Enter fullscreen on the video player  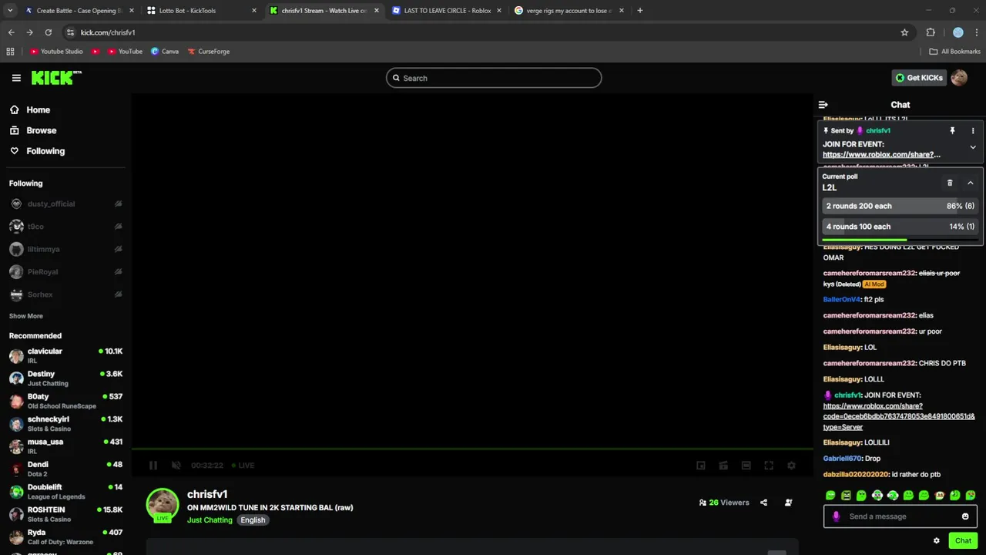769,466
